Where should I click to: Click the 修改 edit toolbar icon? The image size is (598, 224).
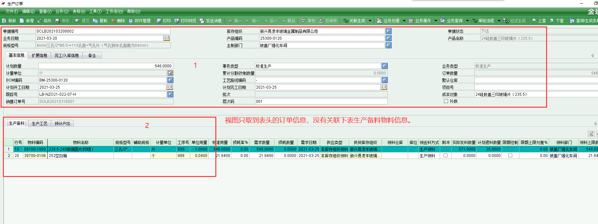click(x=40, y=21)
